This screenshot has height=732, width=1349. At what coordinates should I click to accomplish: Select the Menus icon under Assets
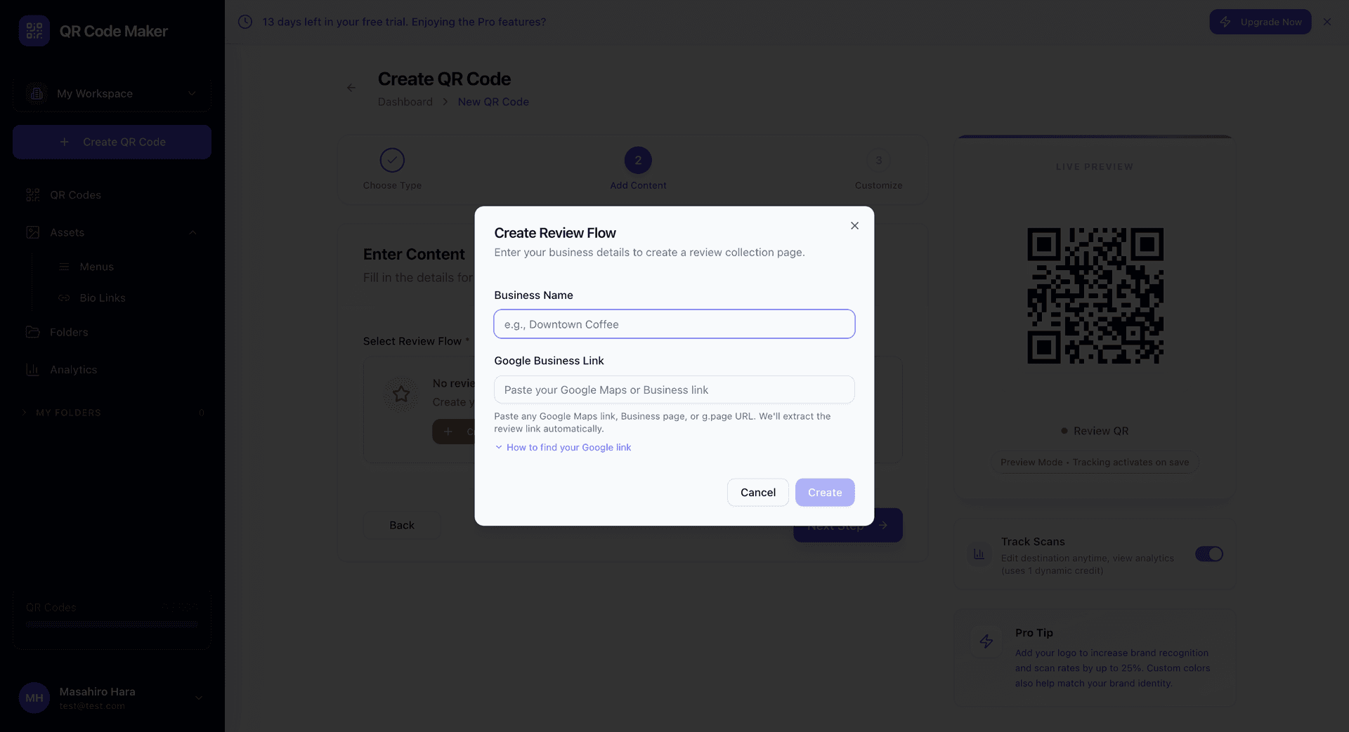(x=64, y=266)
